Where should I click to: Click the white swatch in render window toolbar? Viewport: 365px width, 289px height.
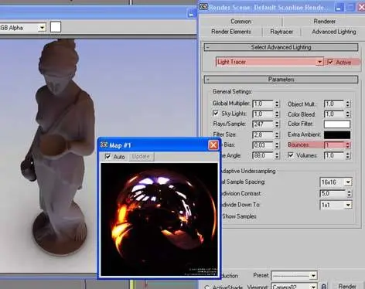[56, 27]
